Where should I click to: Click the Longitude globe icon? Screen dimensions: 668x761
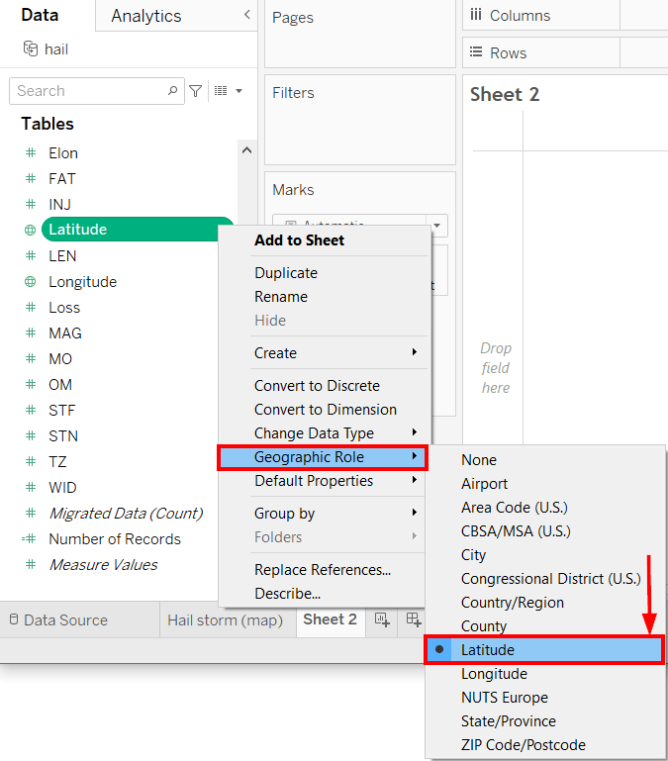[30, 281]
